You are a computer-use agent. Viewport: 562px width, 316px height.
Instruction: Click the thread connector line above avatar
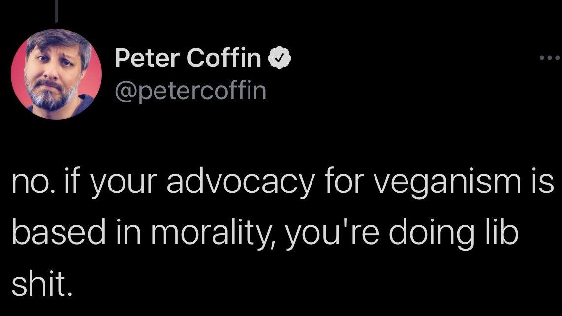click(57, 11)
